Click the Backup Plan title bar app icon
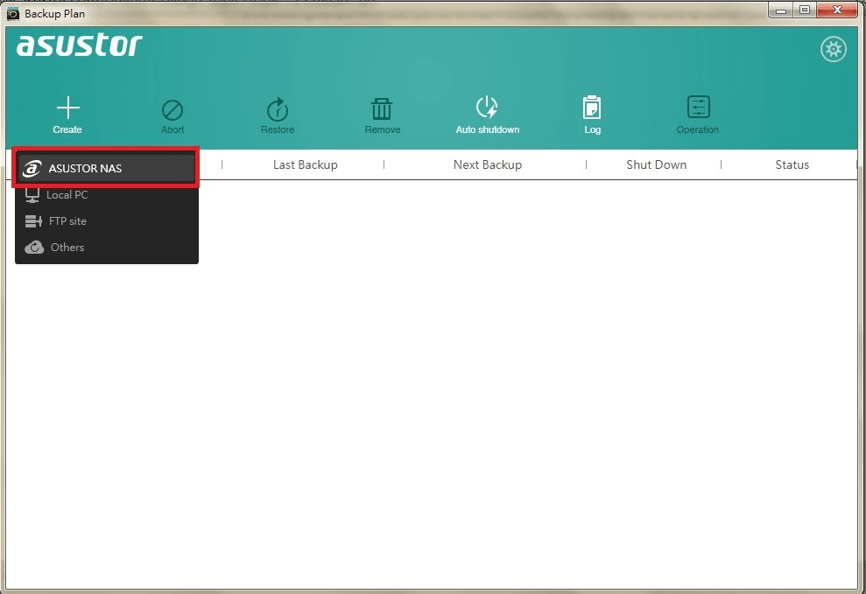 coord(13,13)
